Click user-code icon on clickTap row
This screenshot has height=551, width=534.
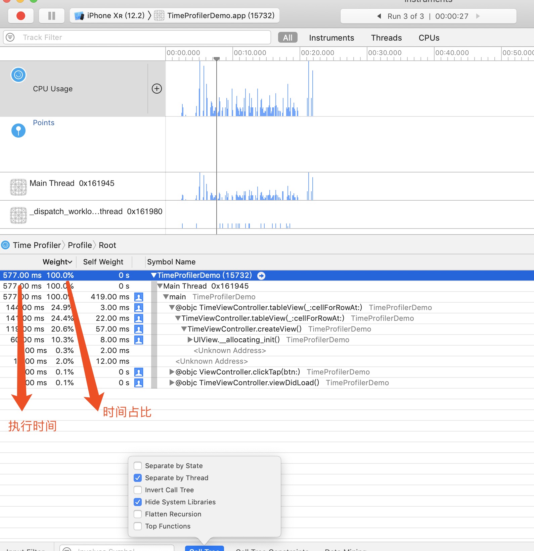coord(139,372)
